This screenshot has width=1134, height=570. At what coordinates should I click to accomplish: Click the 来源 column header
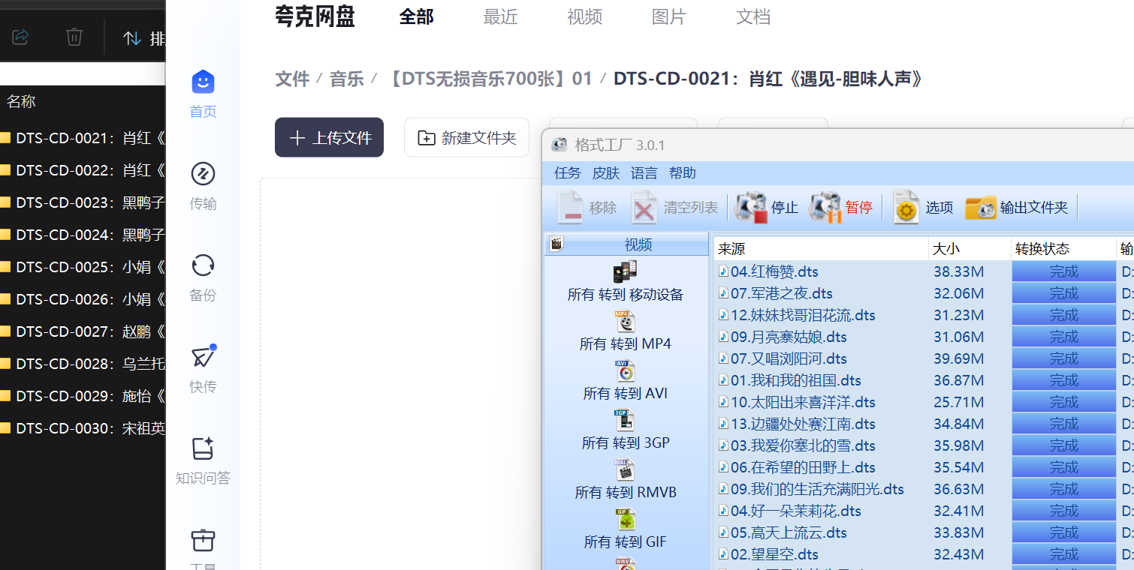coord(821,249)
